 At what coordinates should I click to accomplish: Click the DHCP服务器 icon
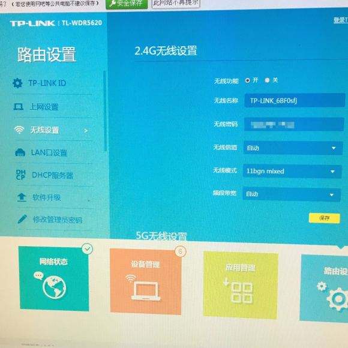pyautogui.click(x=20, y=175)
